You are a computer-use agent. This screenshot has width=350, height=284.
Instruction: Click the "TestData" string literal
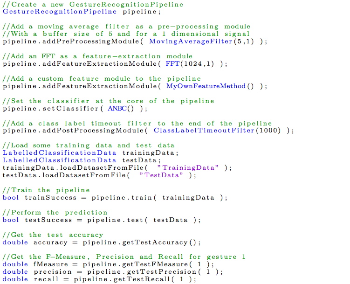[161, 175]
